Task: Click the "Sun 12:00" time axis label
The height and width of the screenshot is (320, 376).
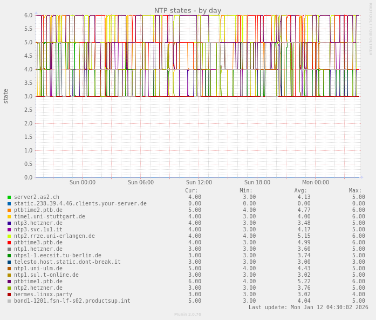Action: 199,183
